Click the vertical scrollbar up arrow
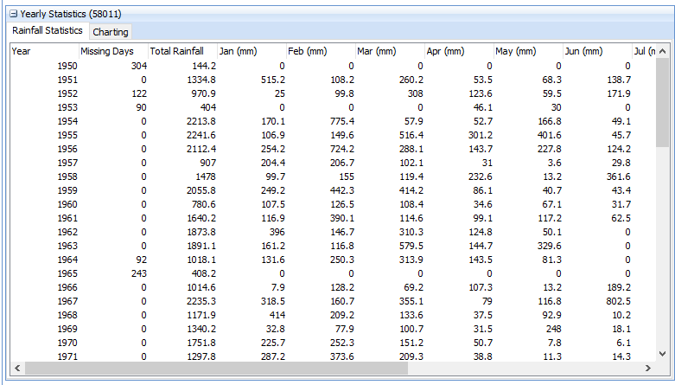The width and height of the screenshot is (675, 385). [x=663, y=51]
